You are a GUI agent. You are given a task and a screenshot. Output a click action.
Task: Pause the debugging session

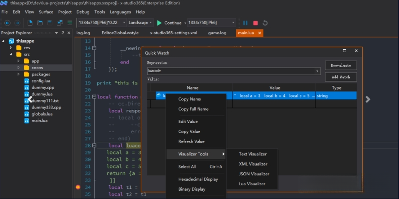pos(245,23)
